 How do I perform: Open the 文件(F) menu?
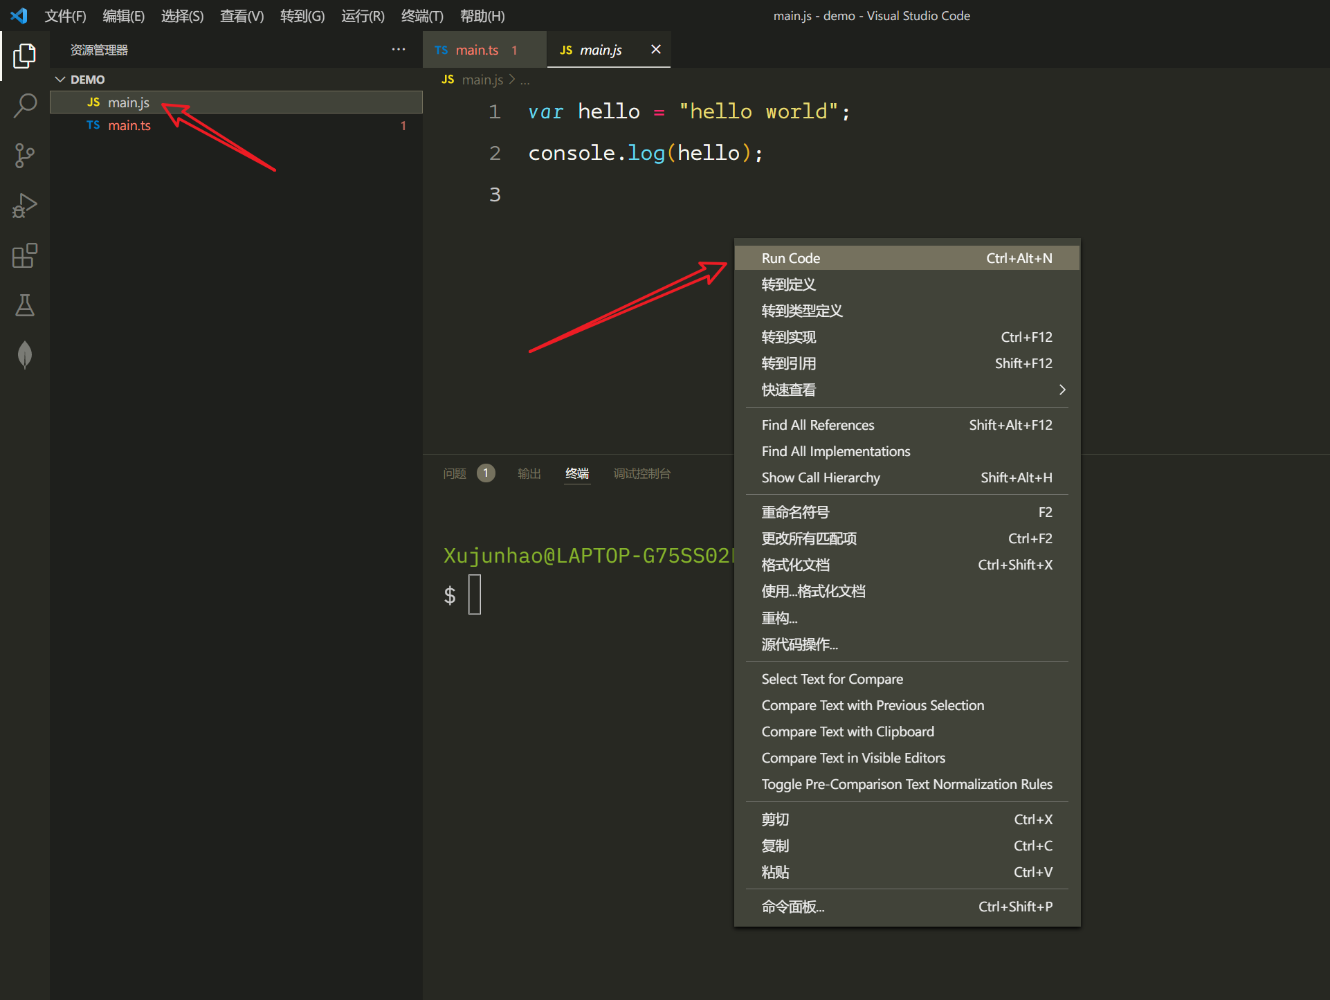[65, 16]
